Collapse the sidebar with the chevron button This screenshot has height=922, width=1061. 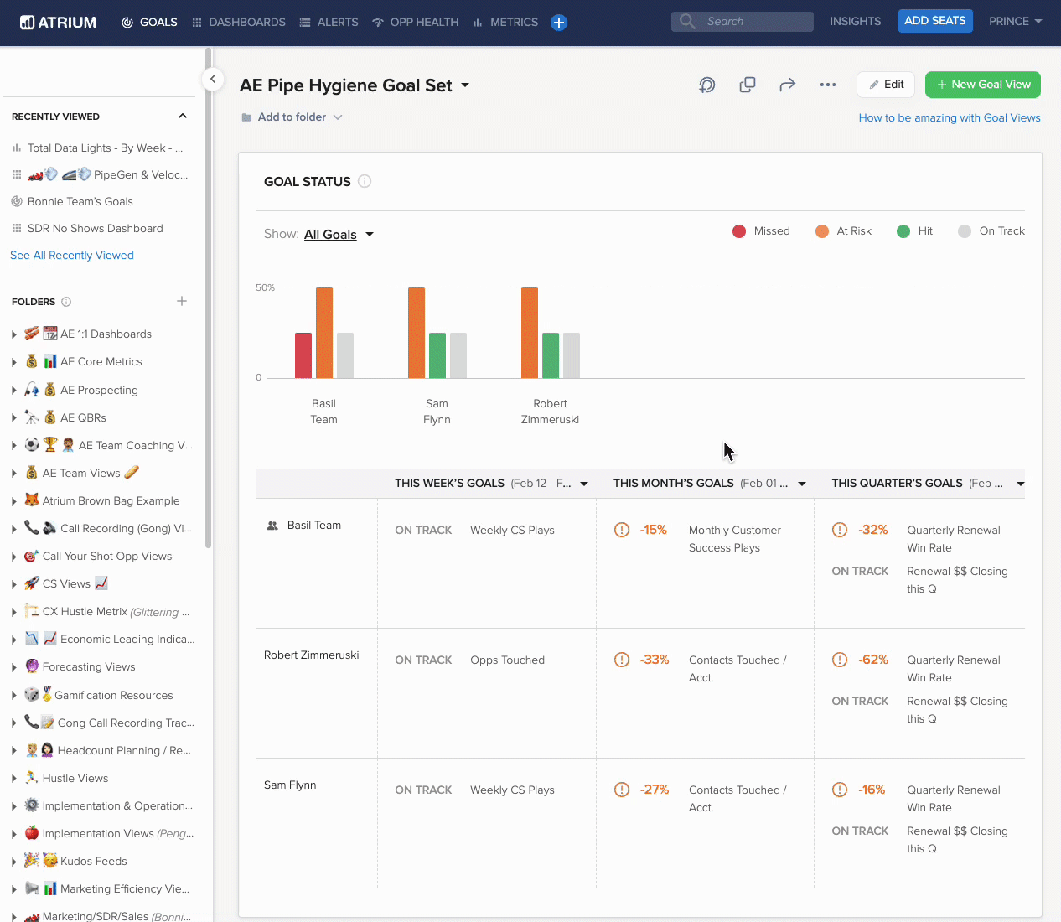(x=213, y=79)
